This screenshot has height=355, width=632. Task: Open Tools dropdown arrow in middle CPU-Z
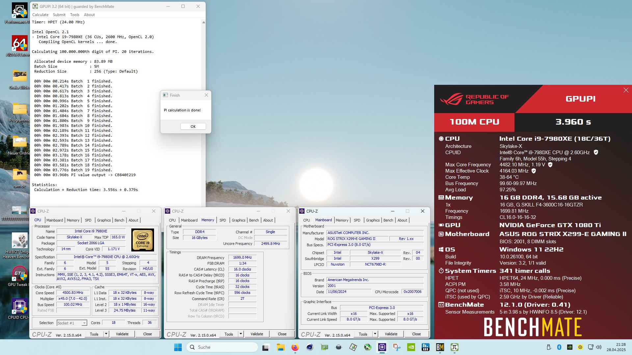point(241,334)
